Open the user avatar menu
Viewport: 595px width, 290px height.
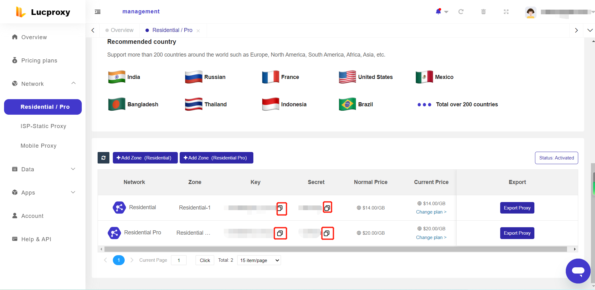[x=531, y=12]
